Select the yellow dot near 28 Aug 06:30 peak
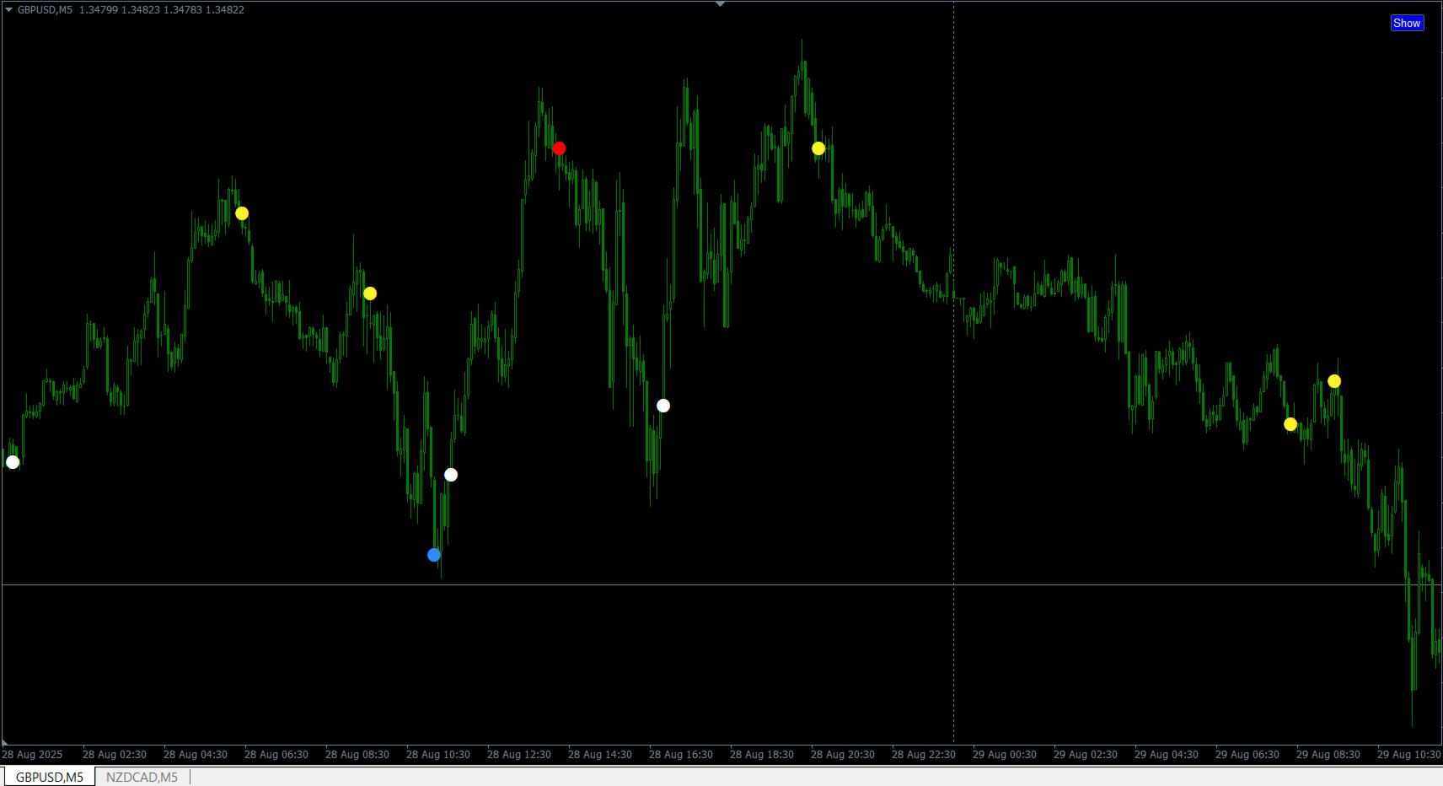1443x786 pixels. pos(242,213)
